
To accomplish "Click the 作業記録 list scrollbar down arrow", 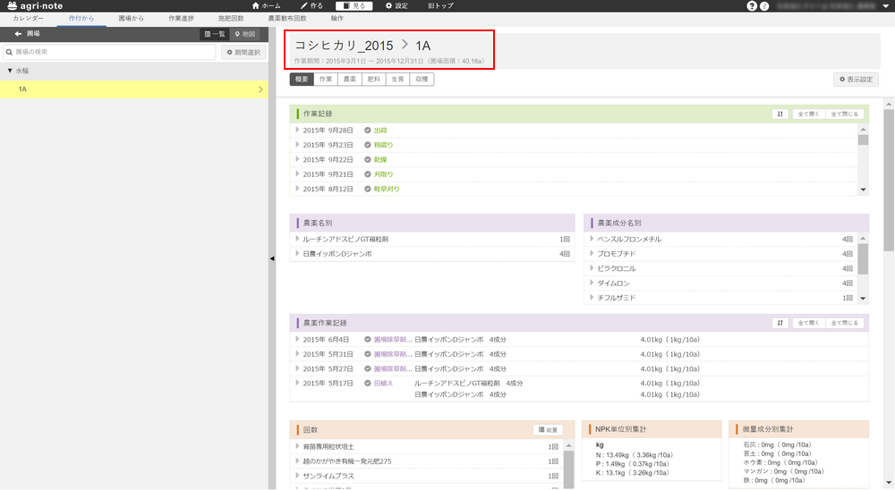I will 863,190.
